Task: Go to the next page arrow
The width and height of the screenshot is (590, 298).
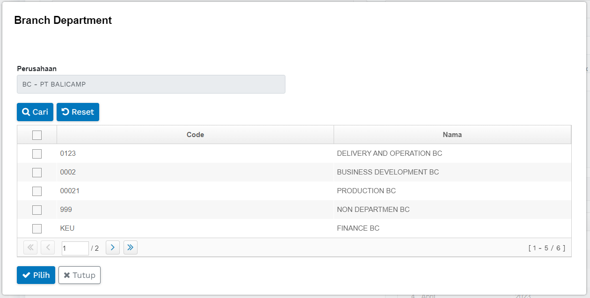Action: 113,247
